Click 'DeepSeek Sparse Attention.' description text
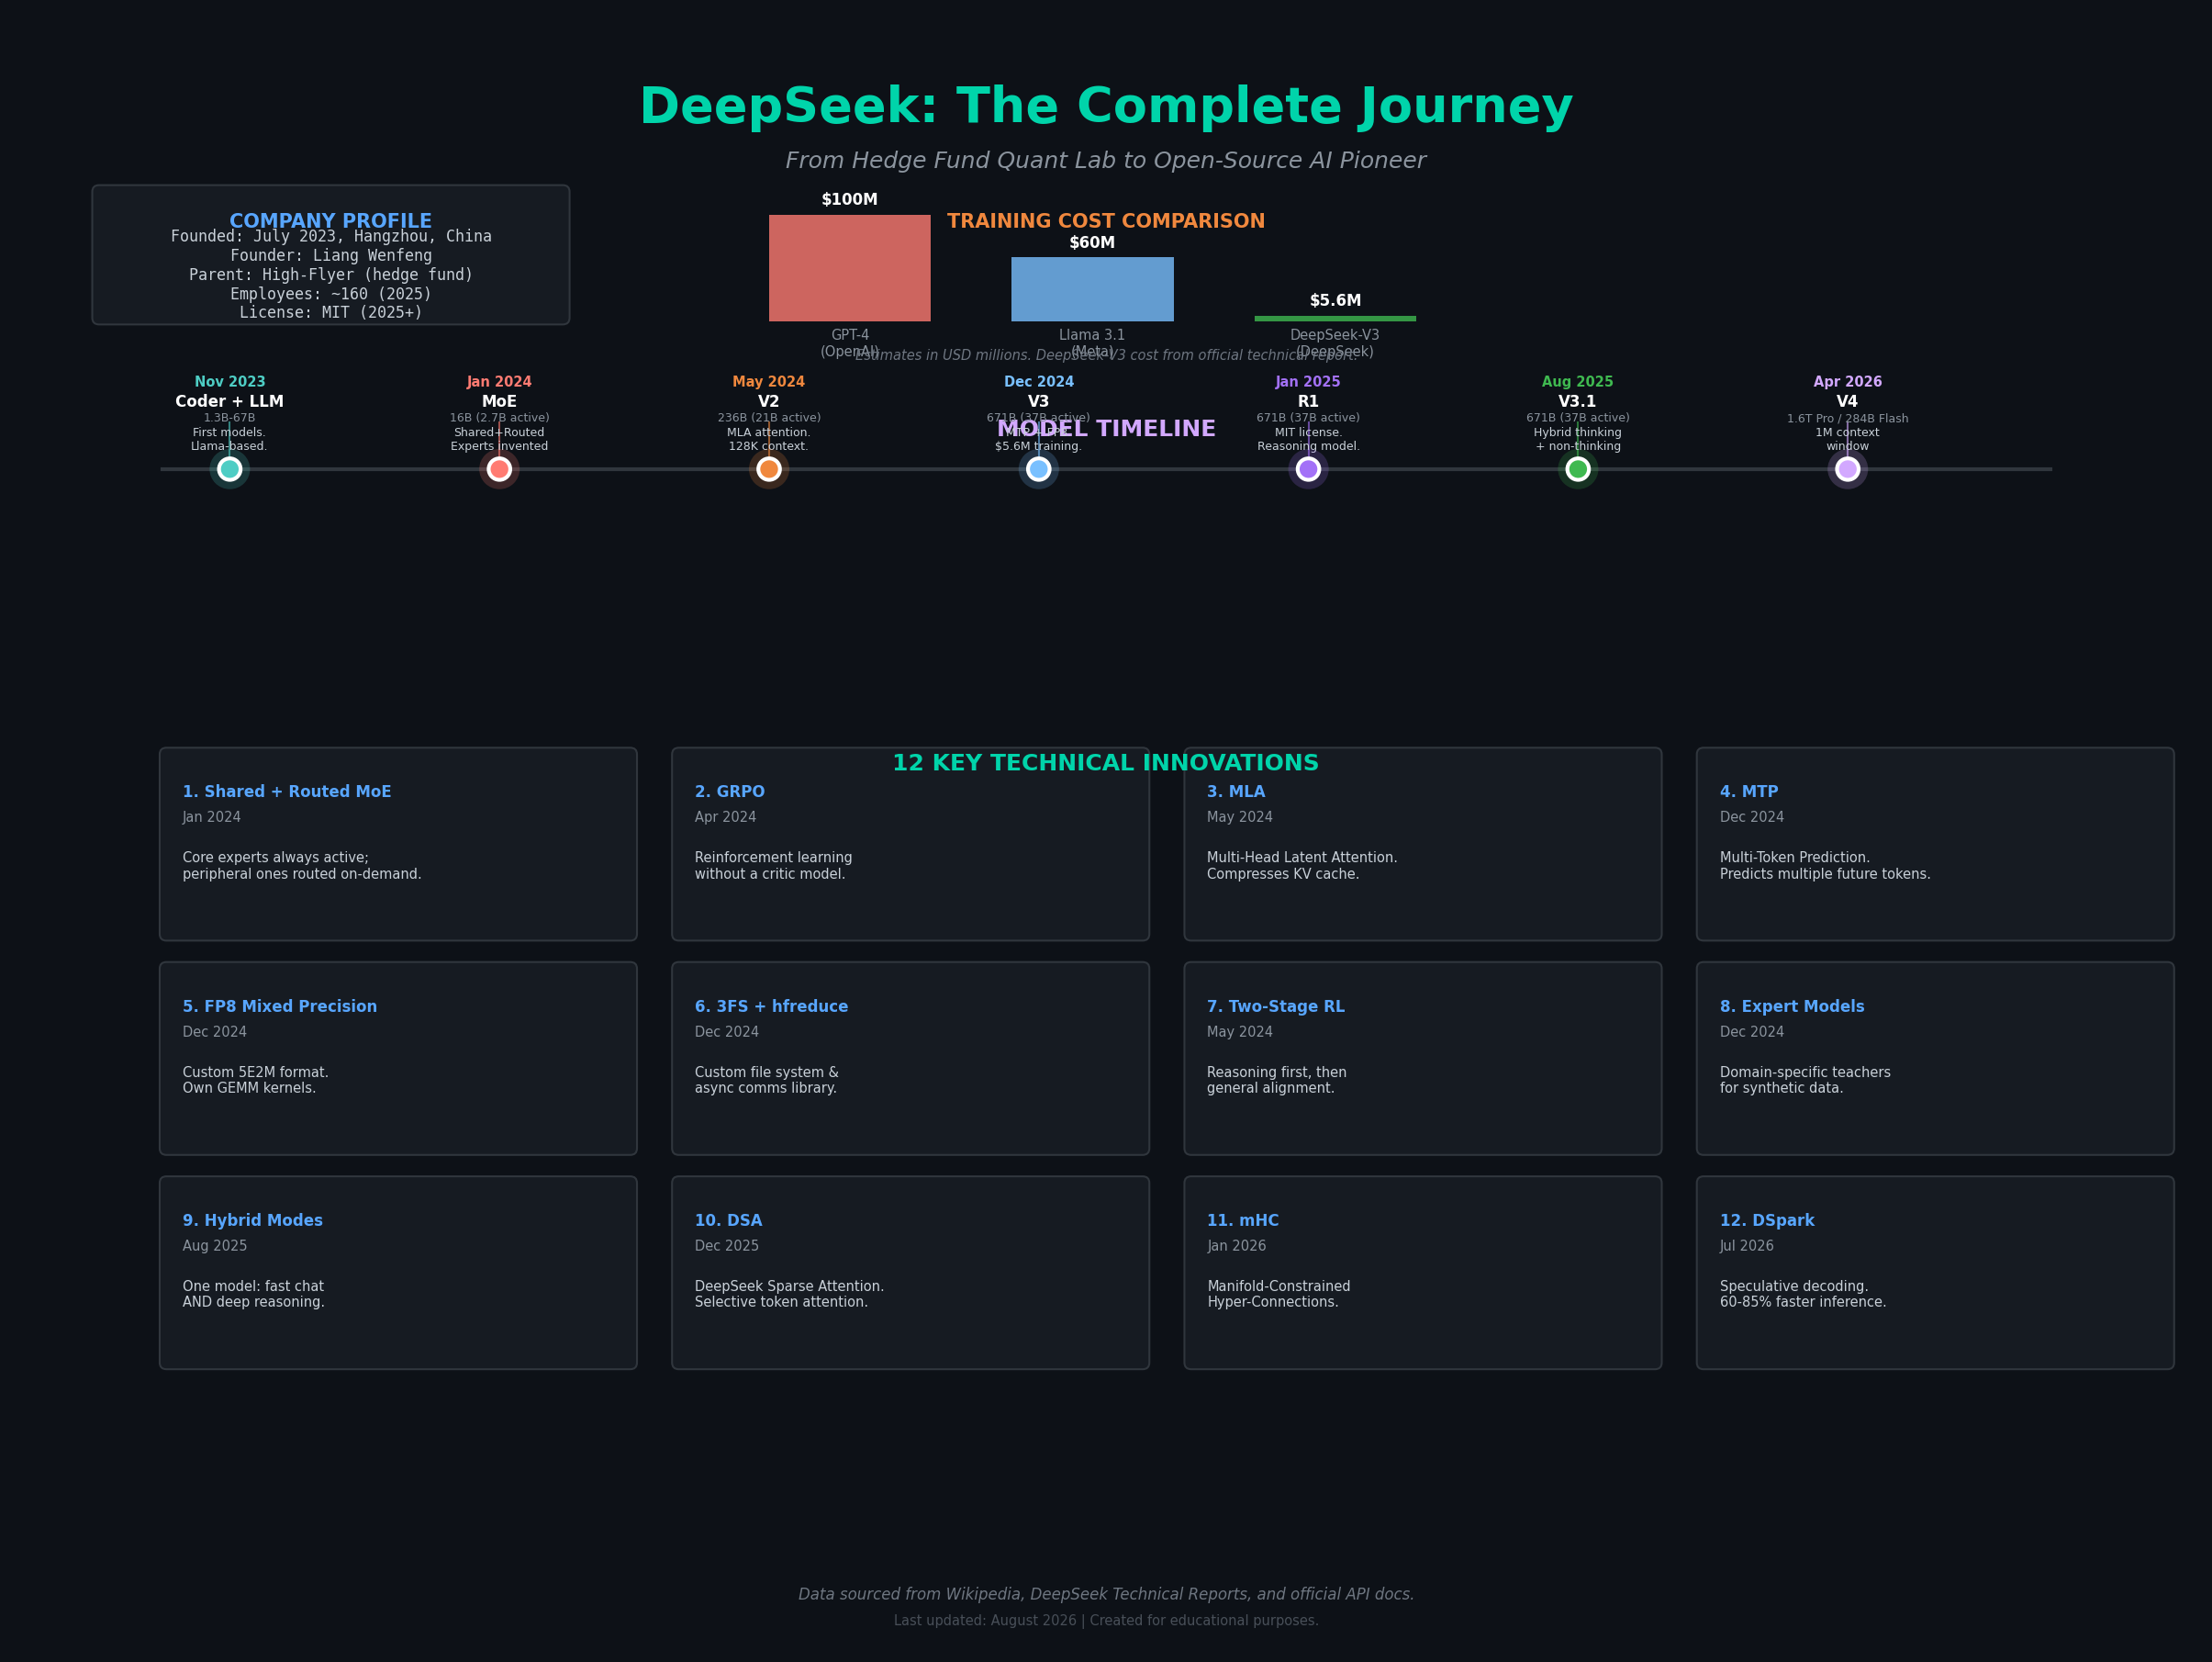 click(789, 1286)
